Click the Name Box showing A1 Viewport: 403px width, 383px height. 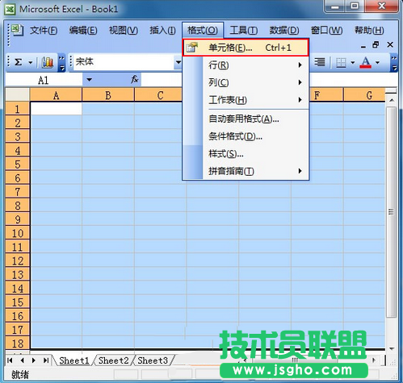[44, 80]
